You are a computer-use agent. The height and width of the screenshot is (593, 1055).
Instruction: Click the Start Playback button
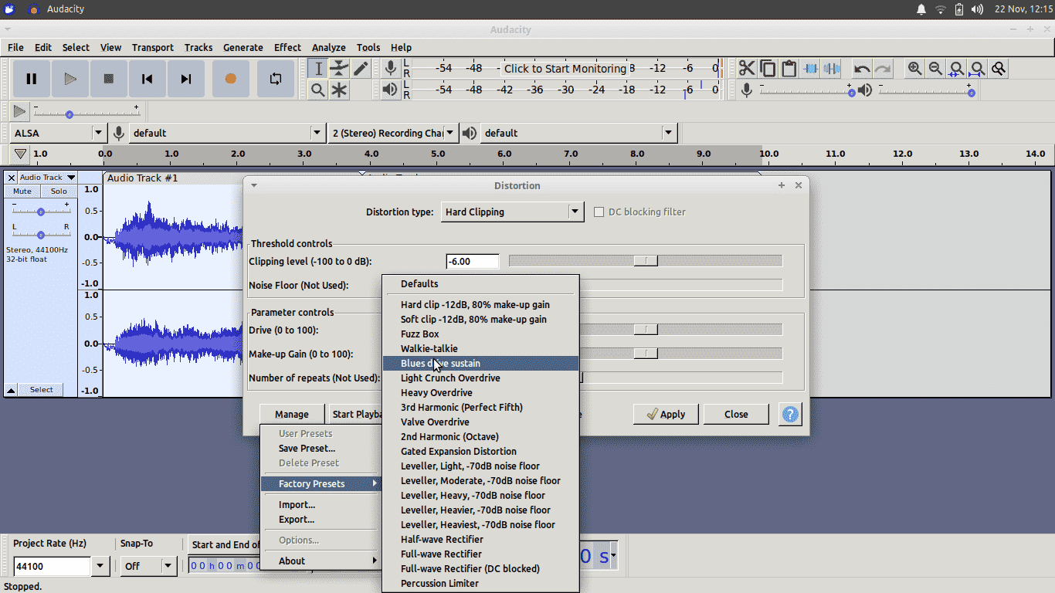tap(357, 414)
